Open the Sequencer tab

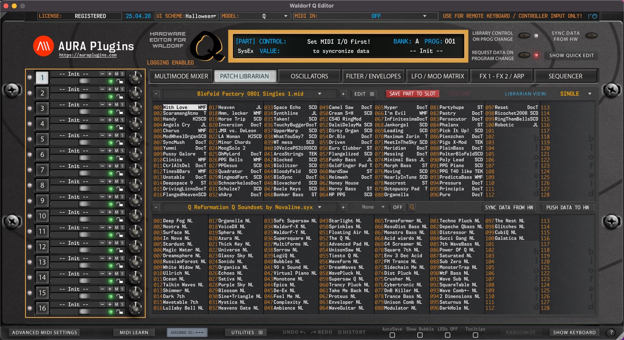(565, 76)
